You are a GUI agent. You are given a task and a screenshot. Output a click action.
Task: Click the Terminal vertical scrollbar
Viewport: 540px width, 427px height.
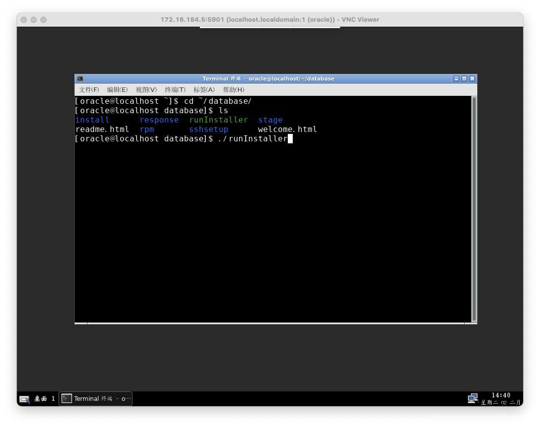[x=474, y=209]
